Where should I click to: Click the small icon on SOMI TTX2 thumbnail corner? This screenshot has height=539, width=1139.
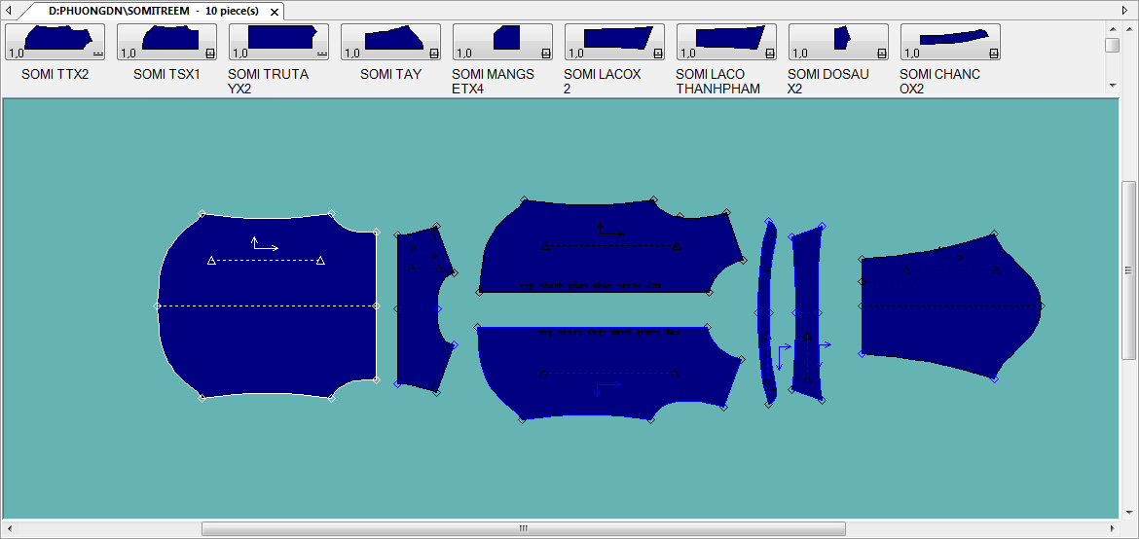coord(98,54)
